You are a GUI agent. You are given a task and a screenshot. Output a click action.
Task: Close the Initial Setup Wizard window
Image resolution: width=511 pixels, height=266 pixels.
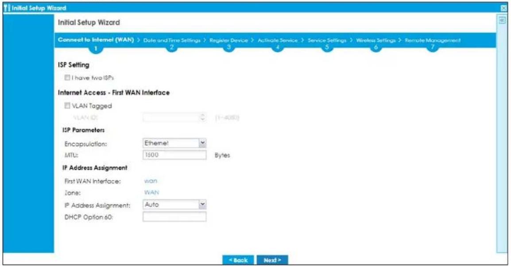click(504, 8)
